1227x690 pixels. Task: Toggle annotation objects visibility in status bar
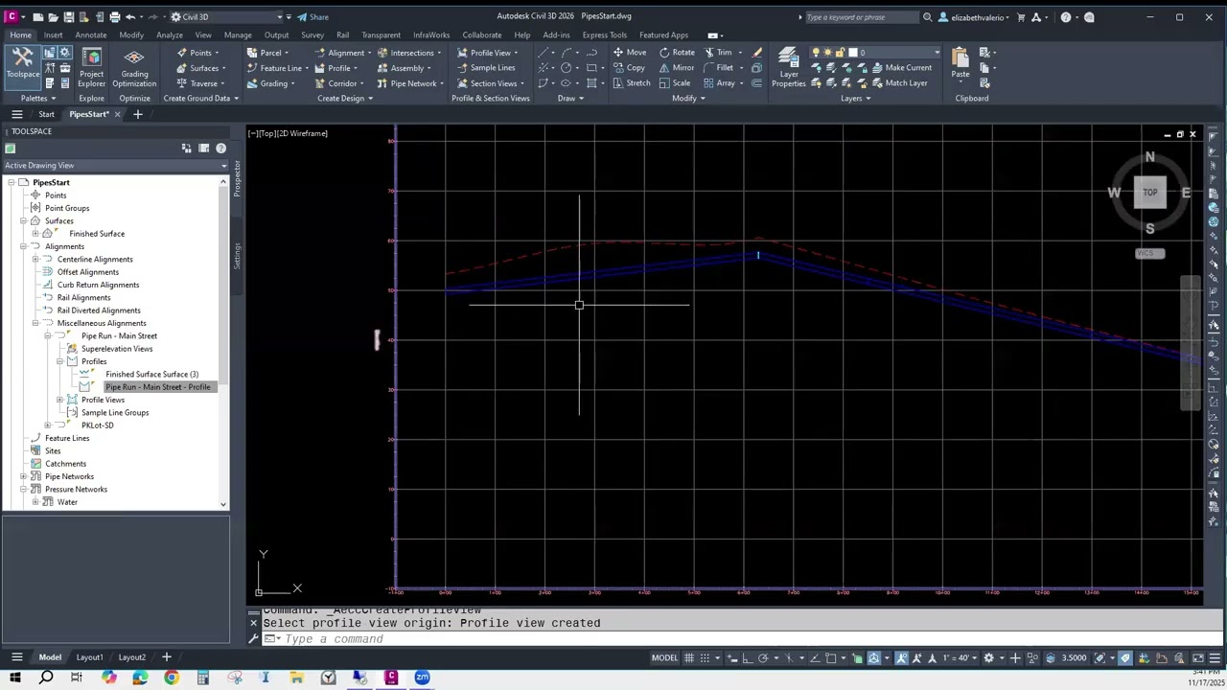click(x=901, y=657)
